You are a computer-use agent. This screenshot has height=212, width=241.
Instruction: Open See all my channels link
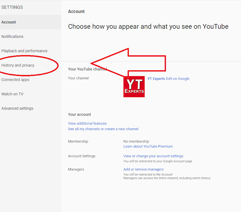click(103, 129)
